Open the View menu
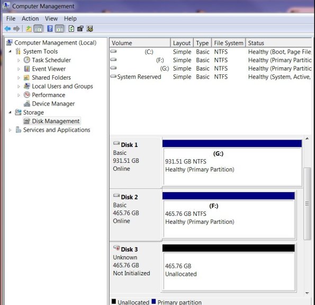 click(x=51, y=19)
